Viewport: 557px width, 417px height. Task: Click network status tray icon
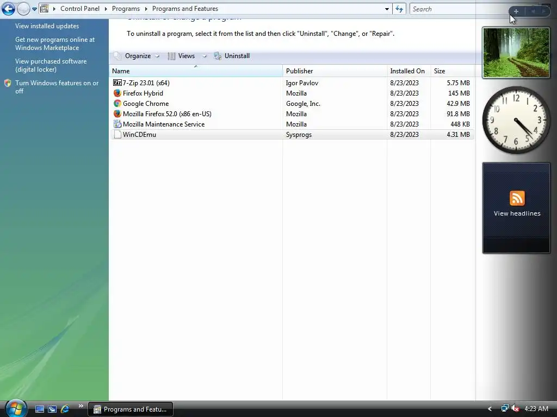click(504, 408)
